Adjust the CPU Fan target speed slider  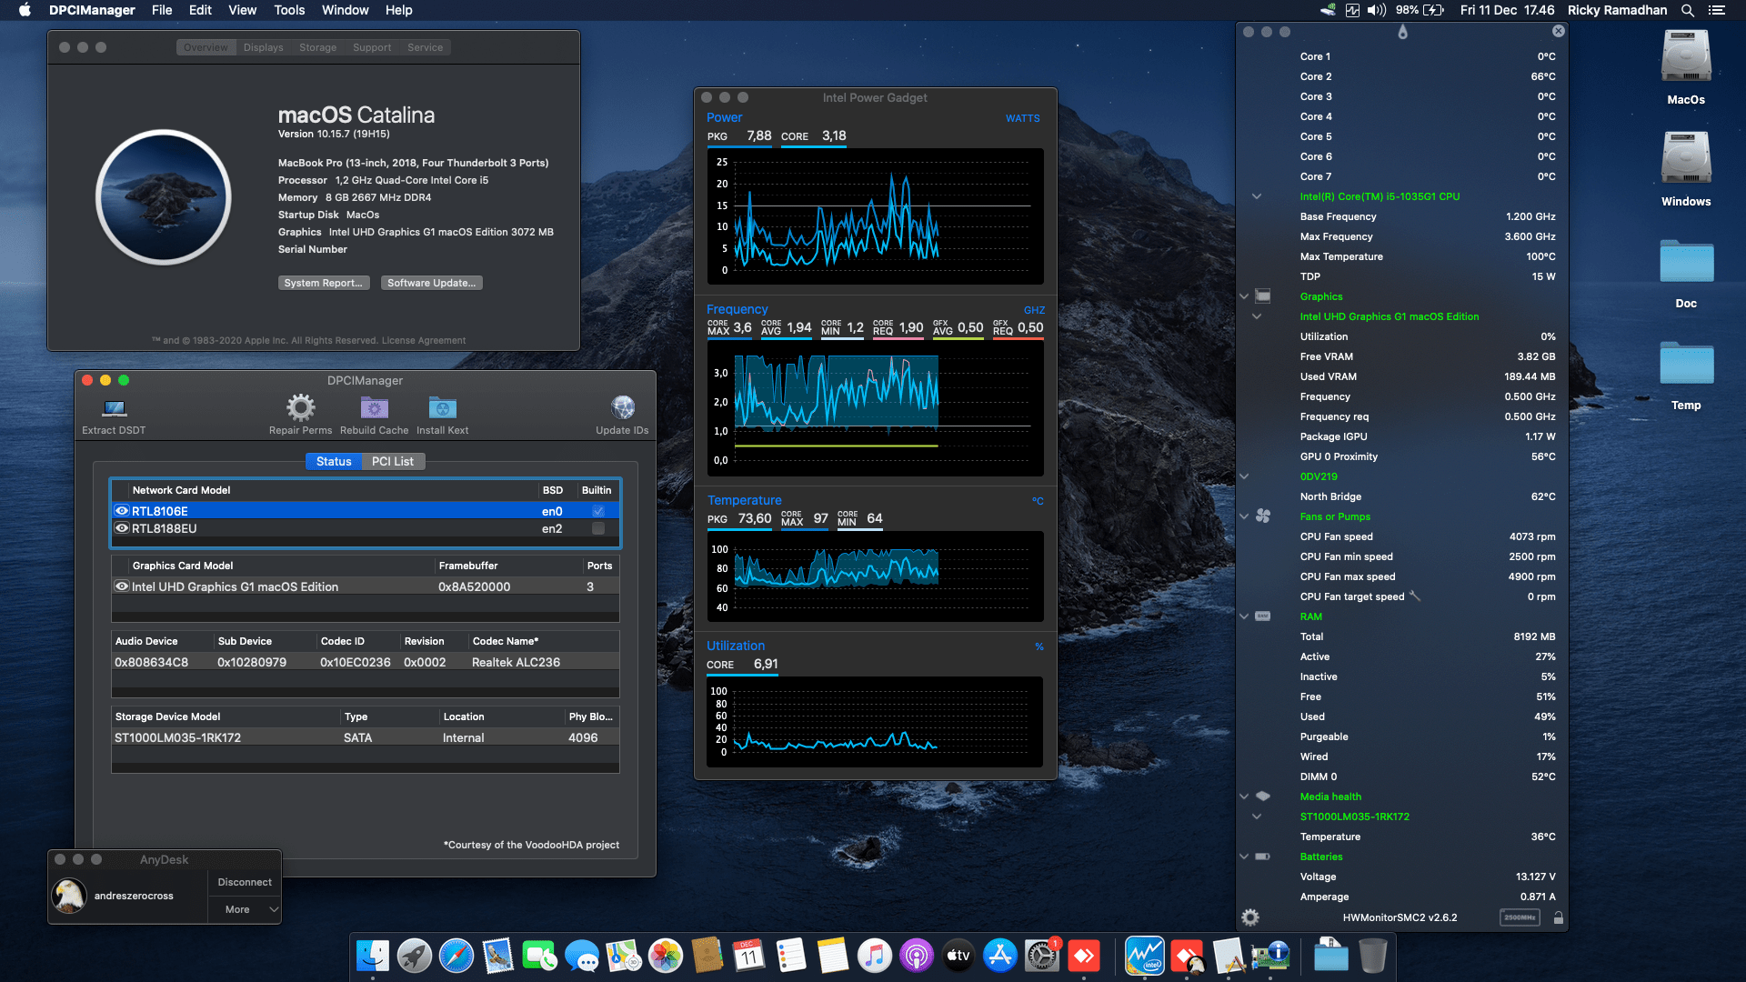click(x=1415, y=596)
